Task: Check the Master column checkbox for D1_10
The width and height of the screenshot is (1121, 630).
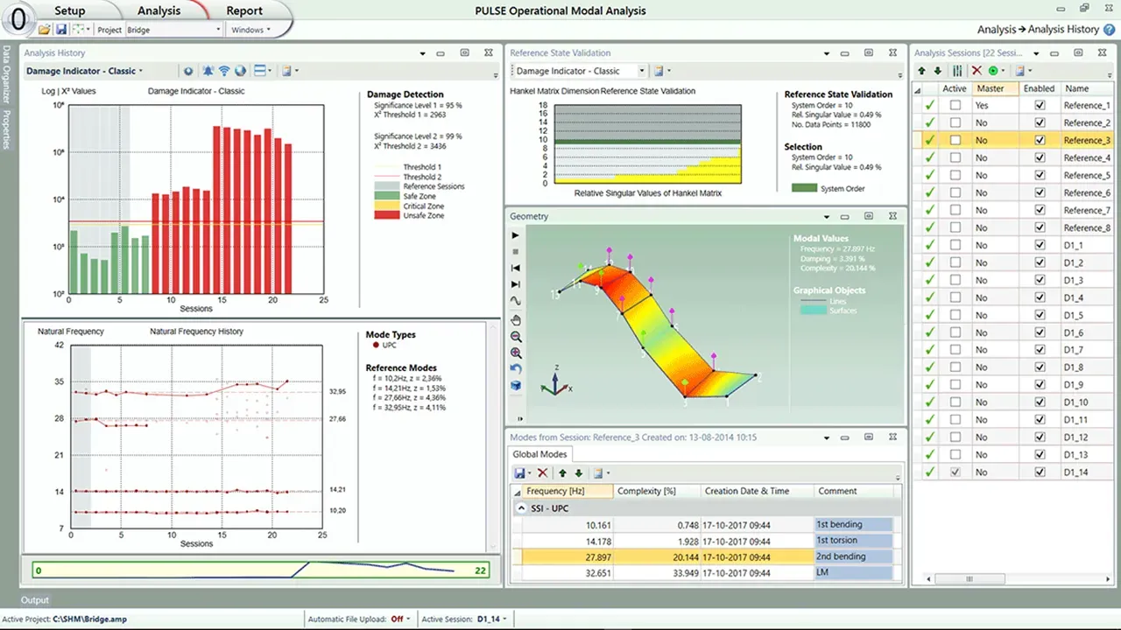Action: pyautogui.click(x=955, y=402)
